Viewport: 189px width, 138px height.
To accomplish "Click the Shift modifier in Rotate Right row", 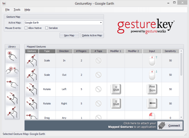I will coord(116,103).
